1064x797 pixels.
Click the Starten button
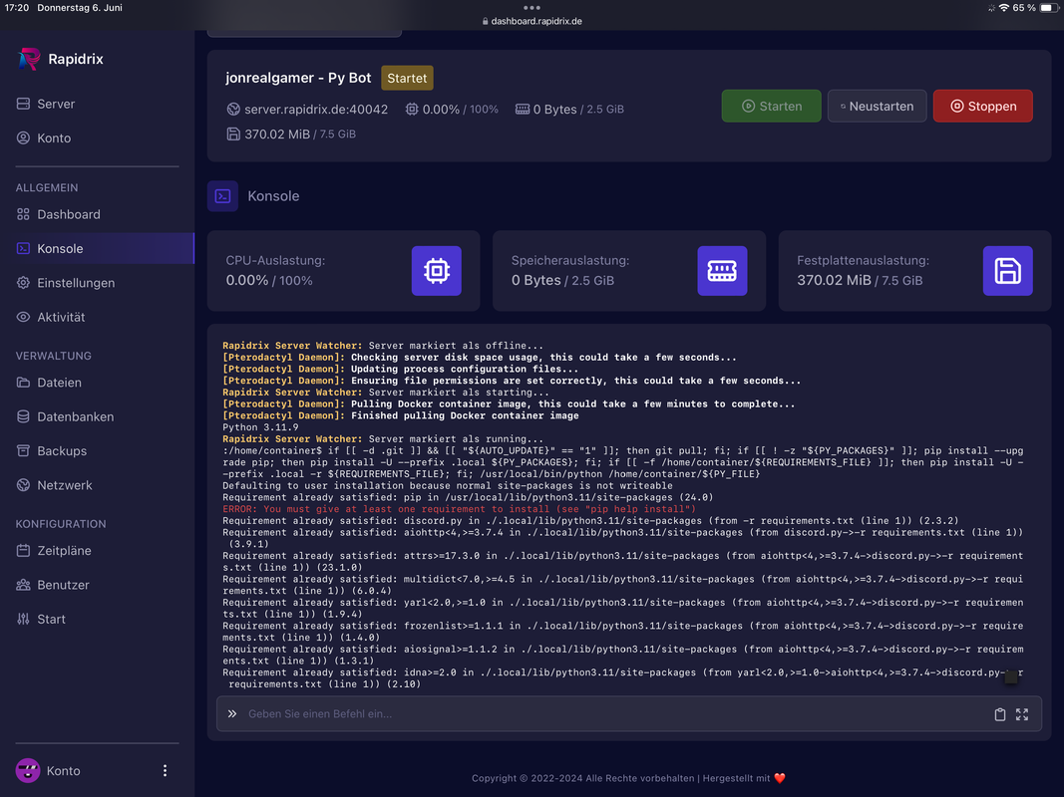click(x=771, y=106)
